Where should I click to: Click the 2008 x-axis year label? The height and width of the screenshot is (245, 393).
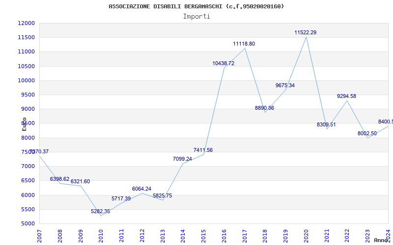[x=59, y=236]
